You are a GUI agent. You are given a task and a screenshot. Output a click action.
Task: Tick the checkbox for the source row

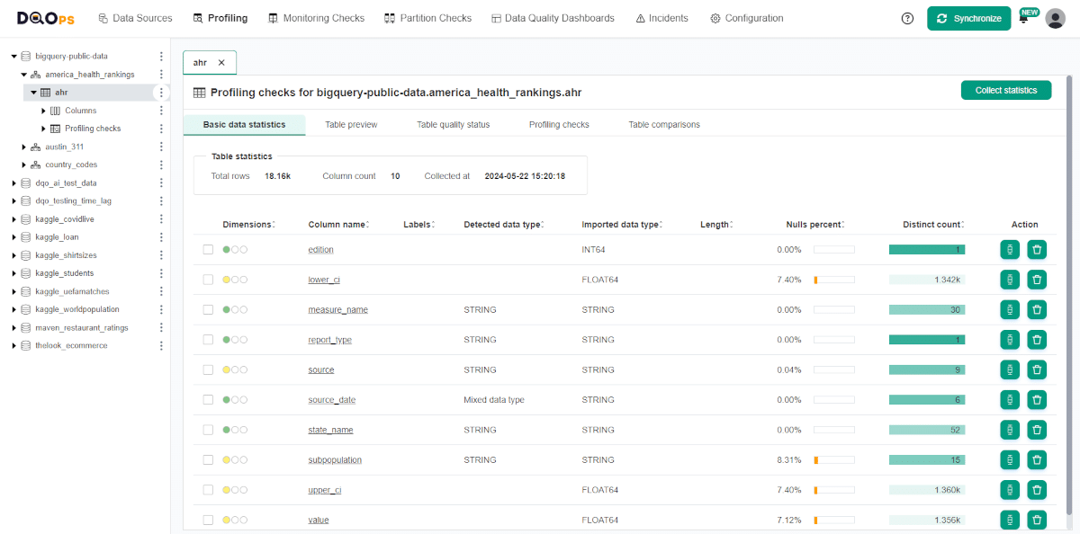tap(208, 369)
